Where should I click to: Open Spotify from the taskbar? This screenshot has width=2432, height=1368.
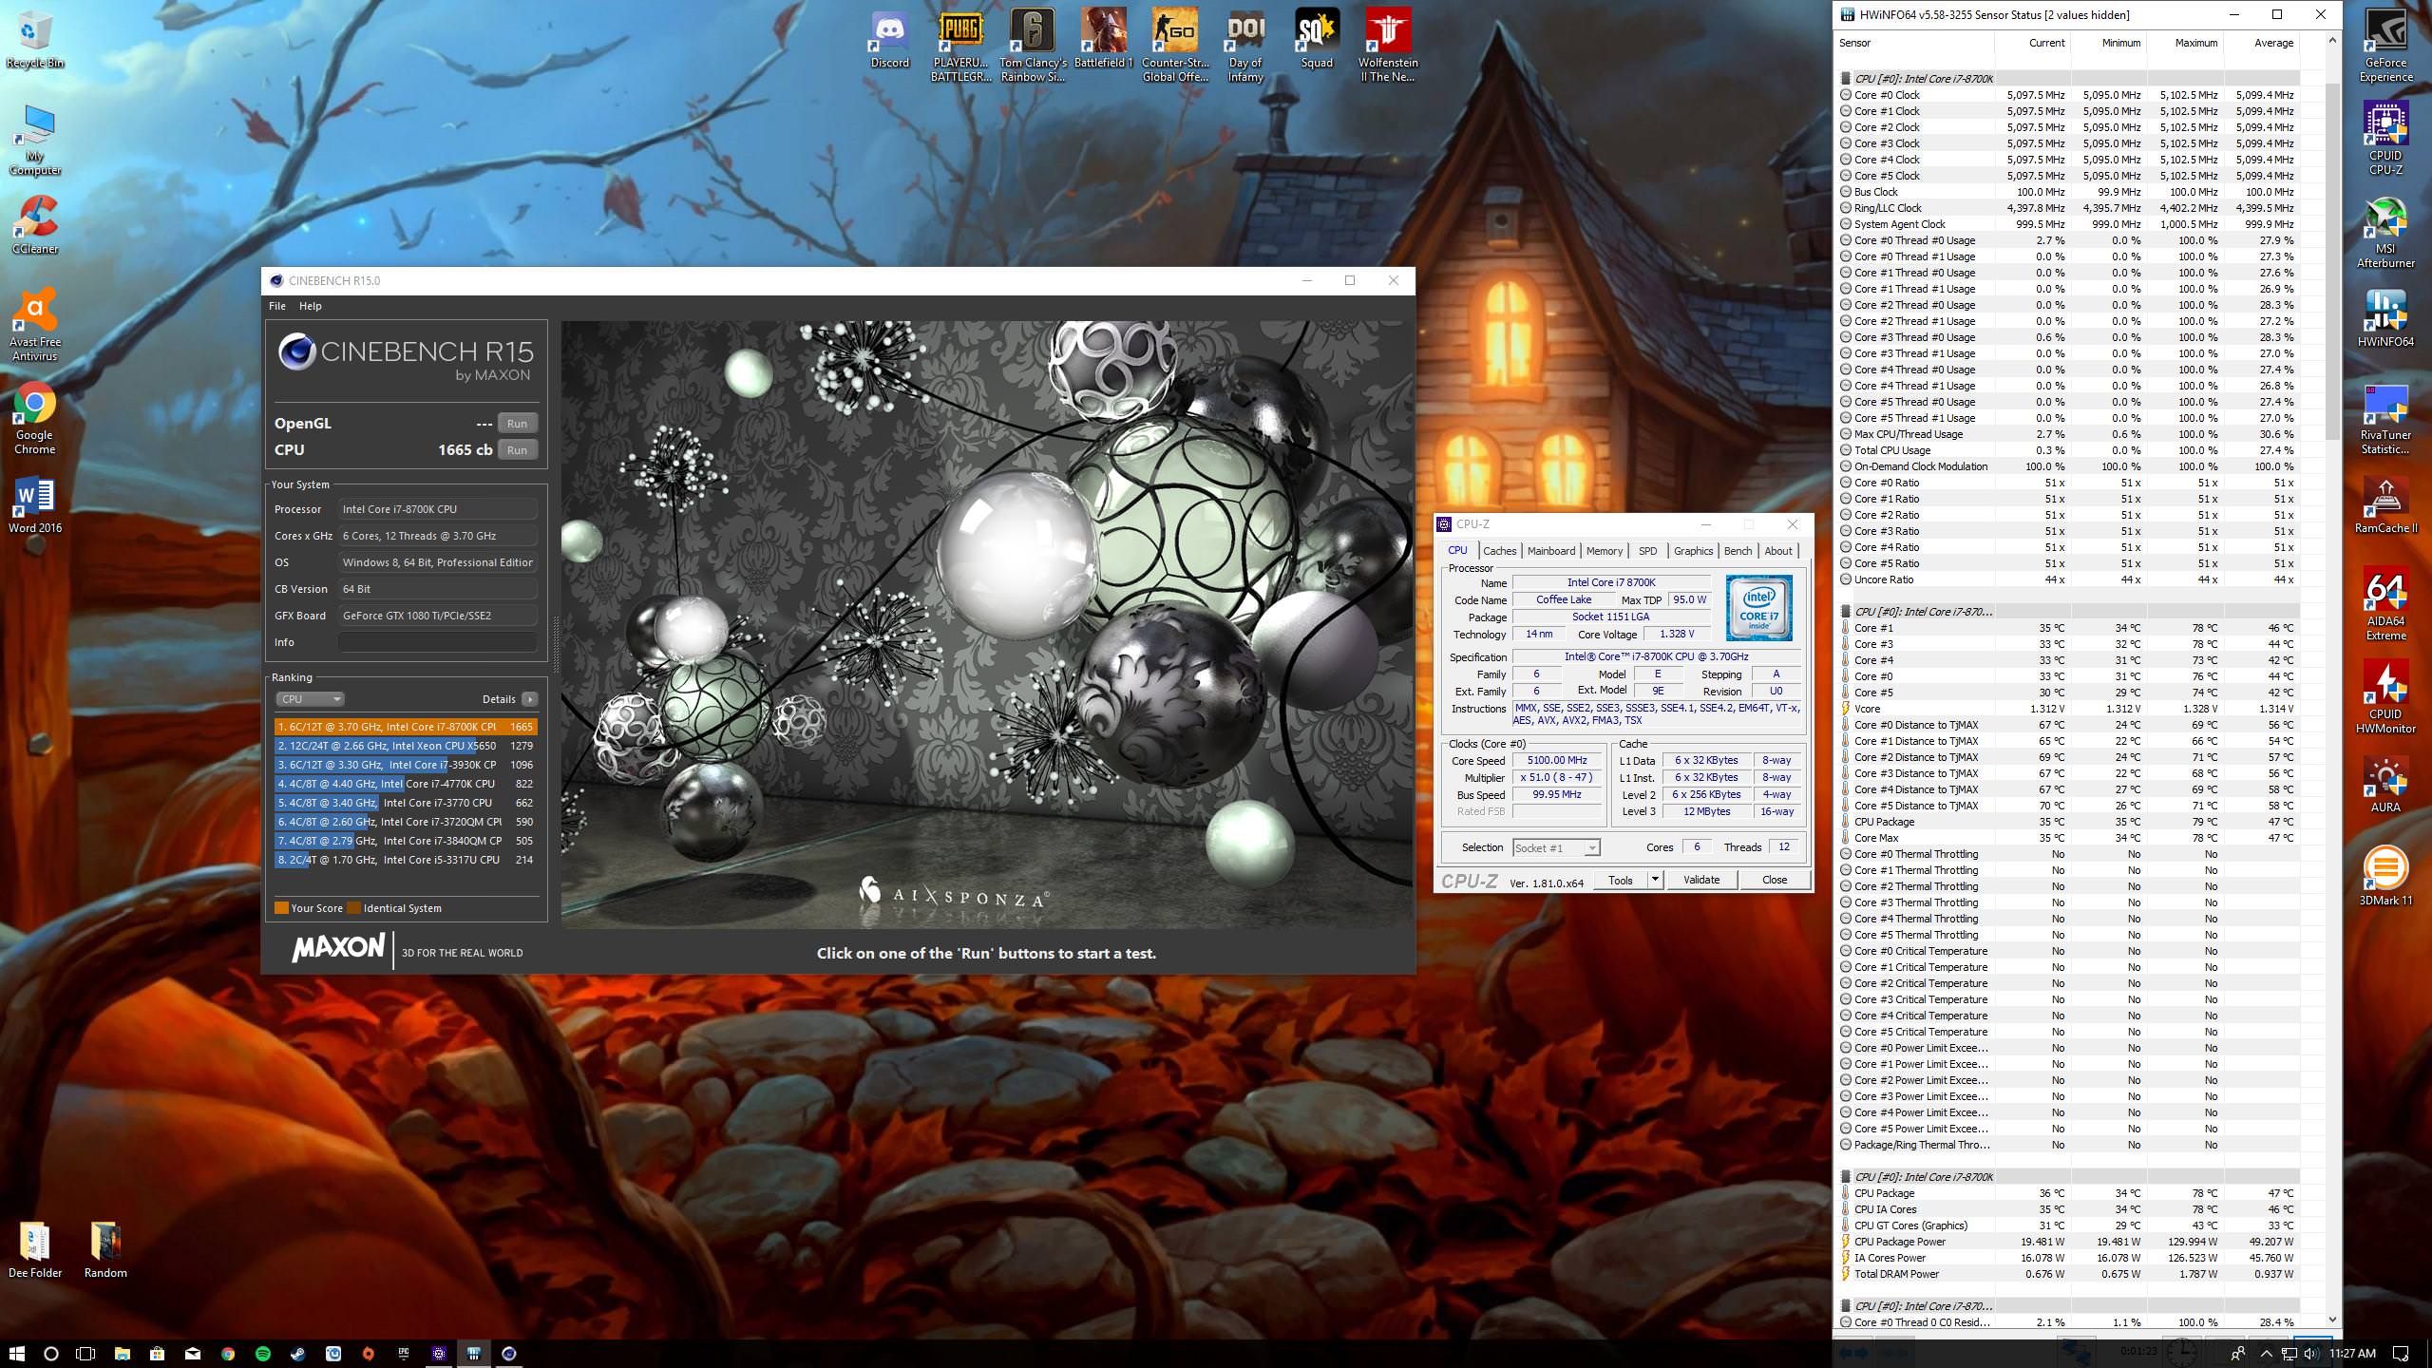[x=263, y=1353]
